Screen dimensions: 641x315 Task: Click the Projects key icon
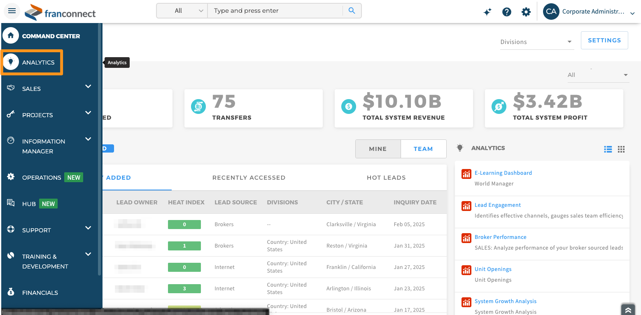point(11,114)
